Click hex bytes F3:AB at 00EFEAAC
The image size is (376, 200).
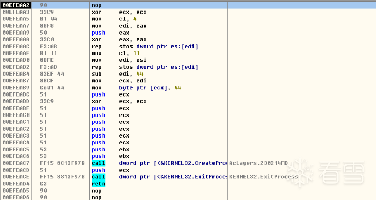pos(48,46)
